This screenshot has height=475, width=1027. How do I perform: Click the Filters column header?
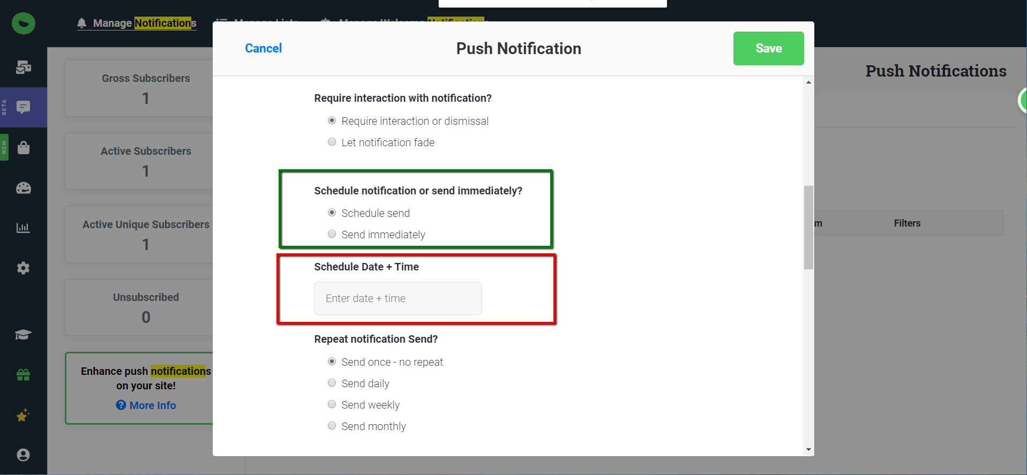tap(907, 223)
